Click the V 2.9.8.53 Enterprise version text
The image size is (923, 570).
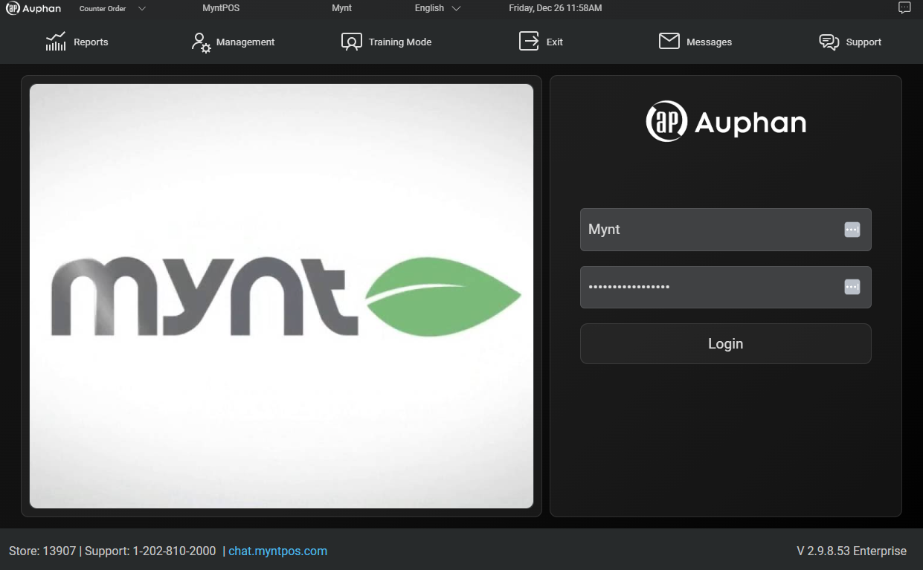point(852,551)
